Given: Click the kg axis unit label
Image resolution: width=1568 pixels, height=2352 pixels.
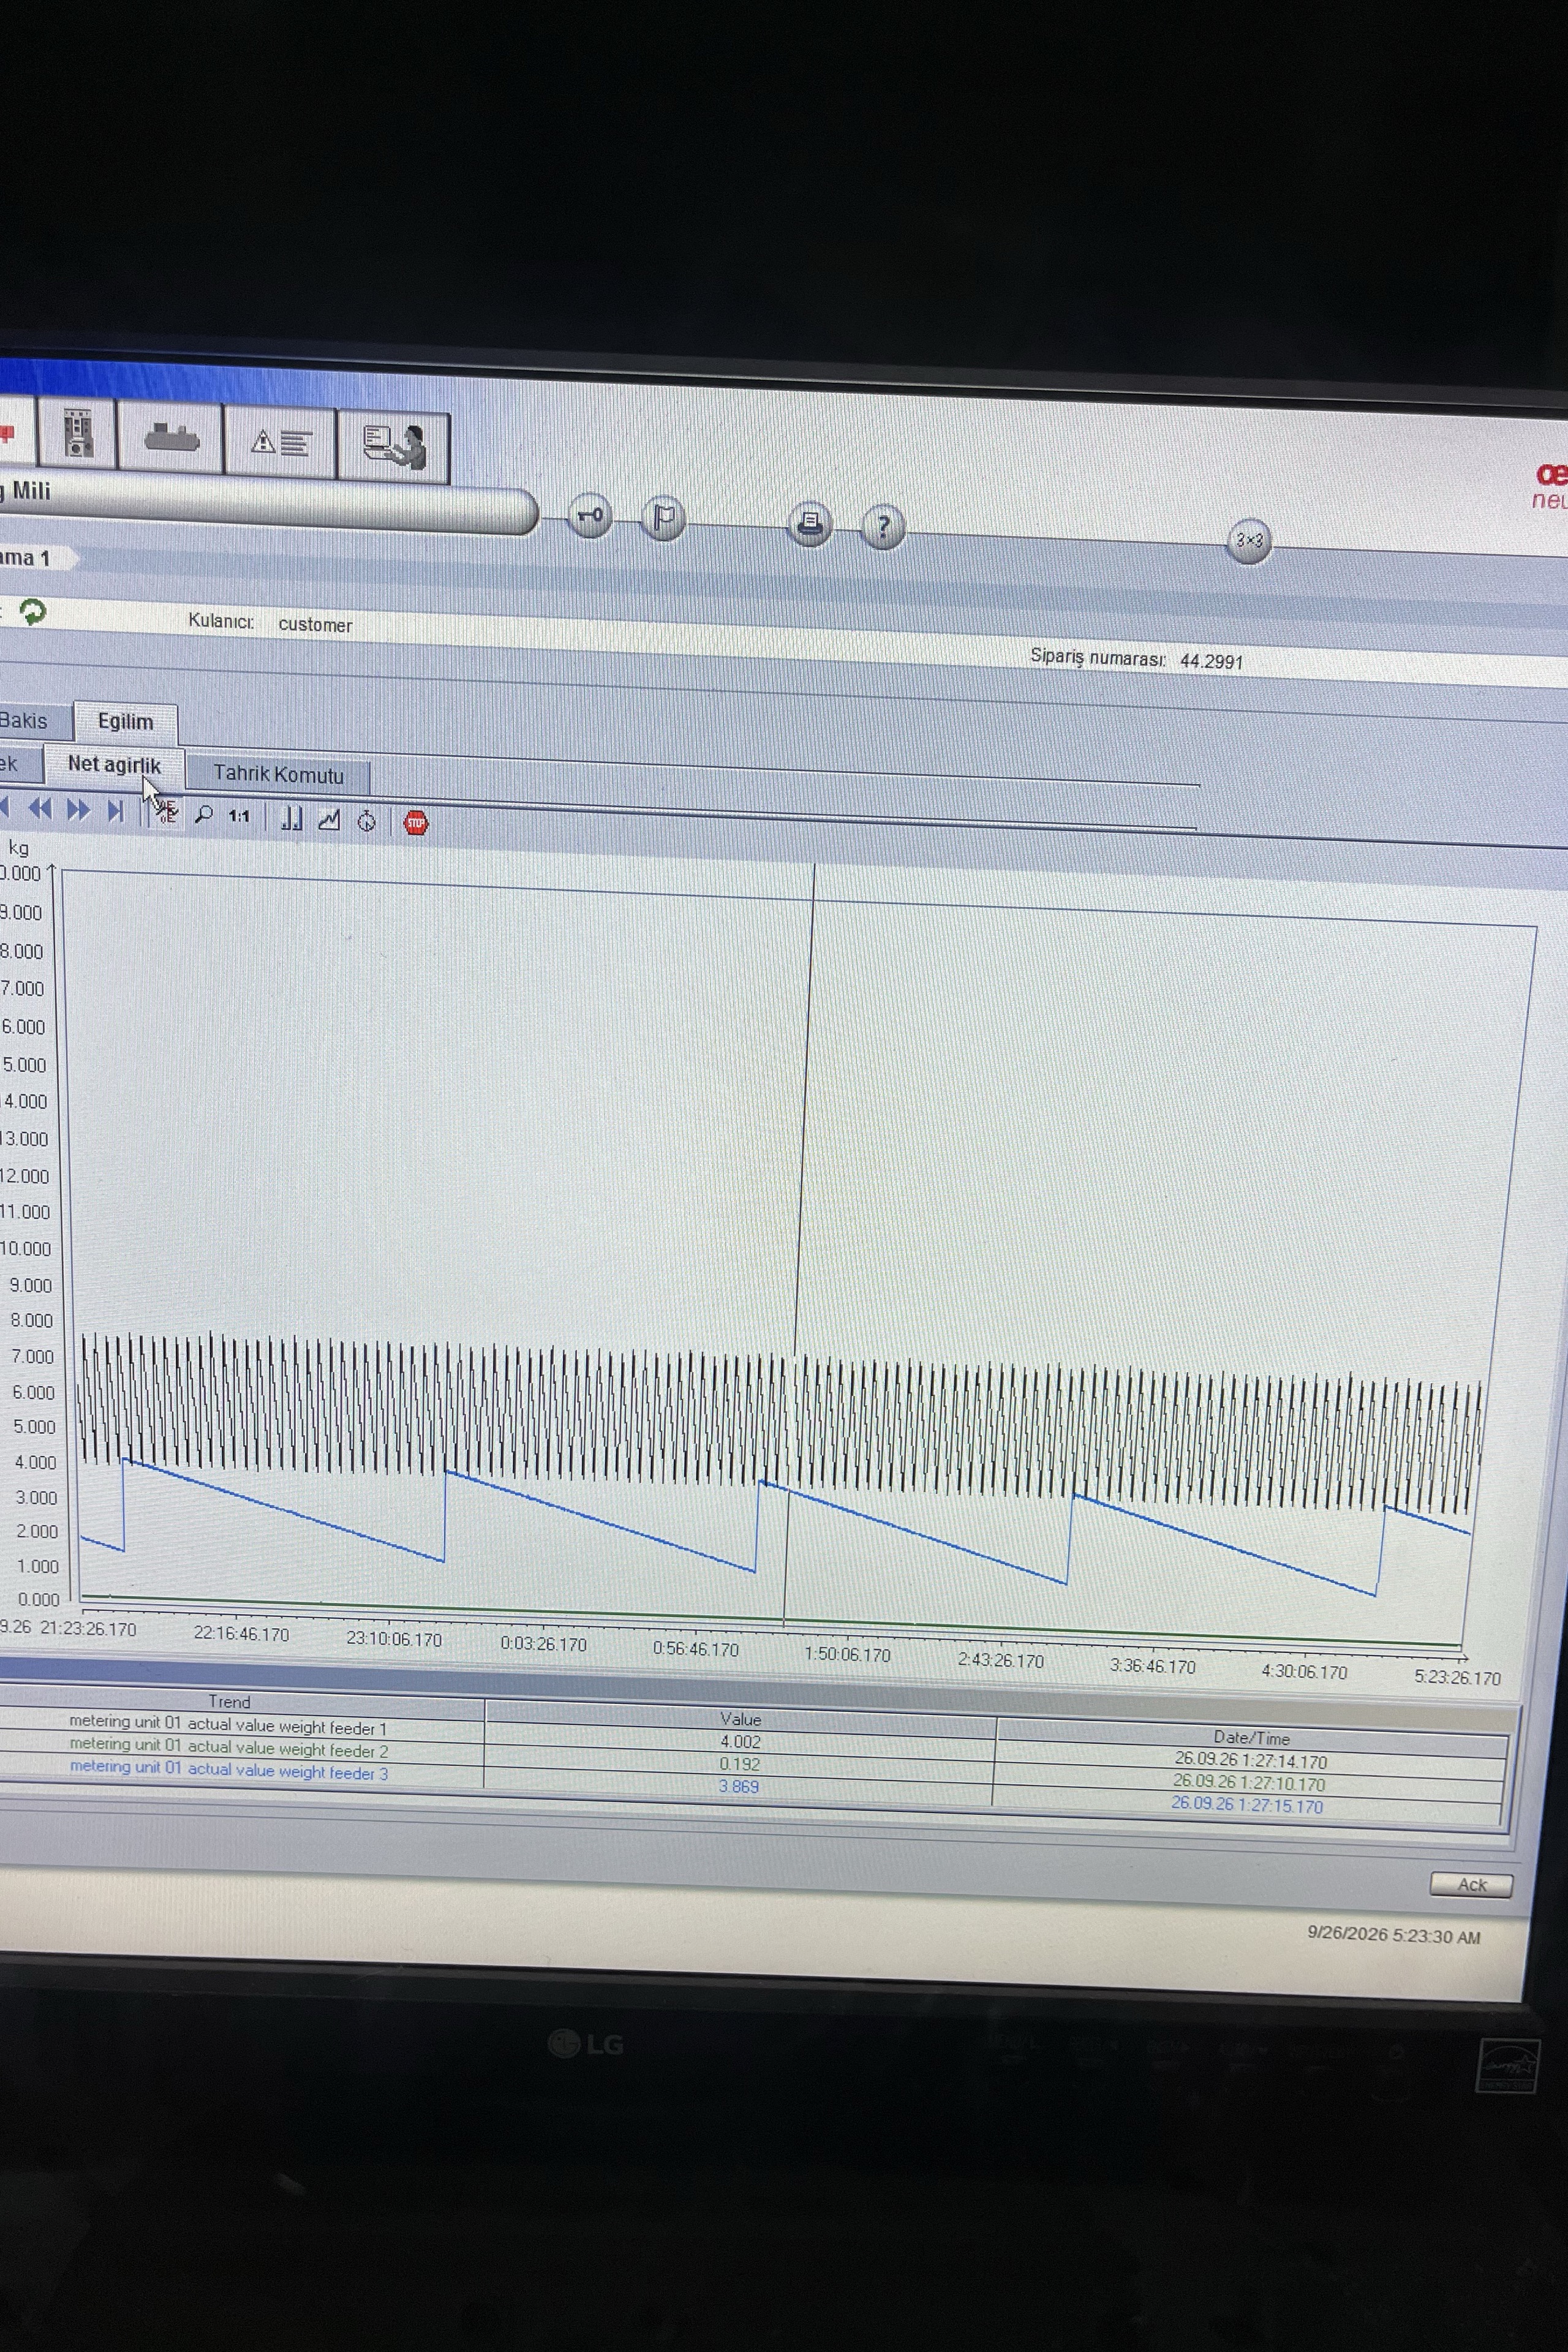Looking at the screenshot, I should [x=18, y=848].
